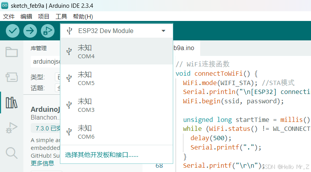Image resolution: width=311 pixels, height=172 pixels.
Task: Click the library search input field
Action: (x=46, y=62)
